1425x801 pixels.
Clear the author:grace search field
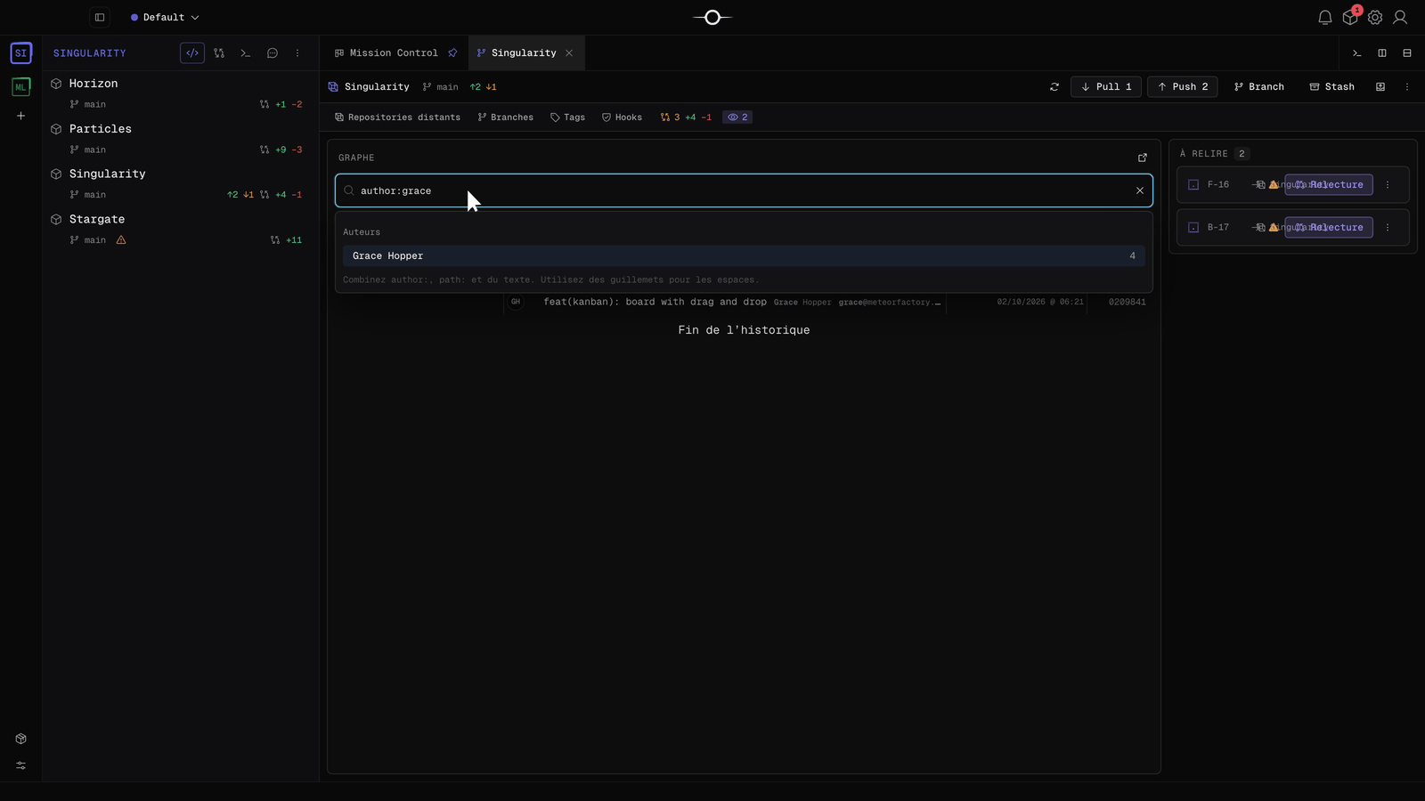coord(1140,190)
